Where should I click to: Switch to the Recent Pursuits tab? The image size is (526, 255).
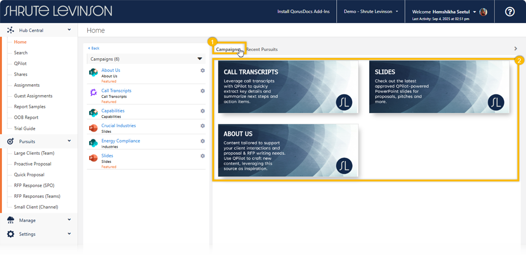262,50
